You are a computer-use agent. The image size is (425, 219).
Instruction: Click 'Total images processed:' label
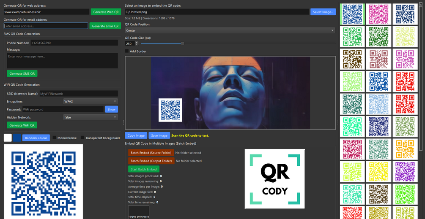143,176
